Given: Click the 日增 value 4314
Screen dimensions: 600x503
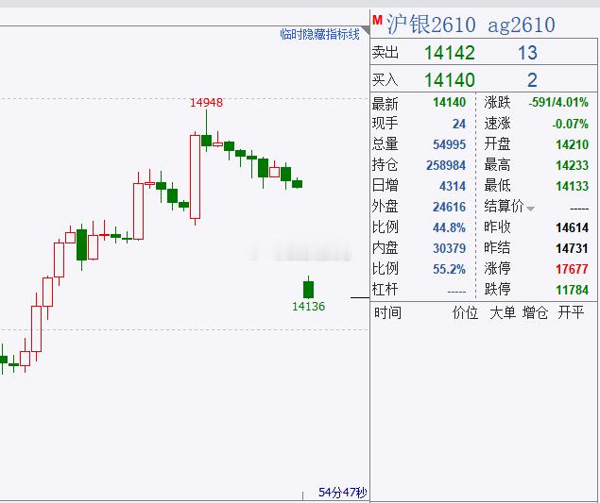Looking at the screenshot, I should point(453,186).
